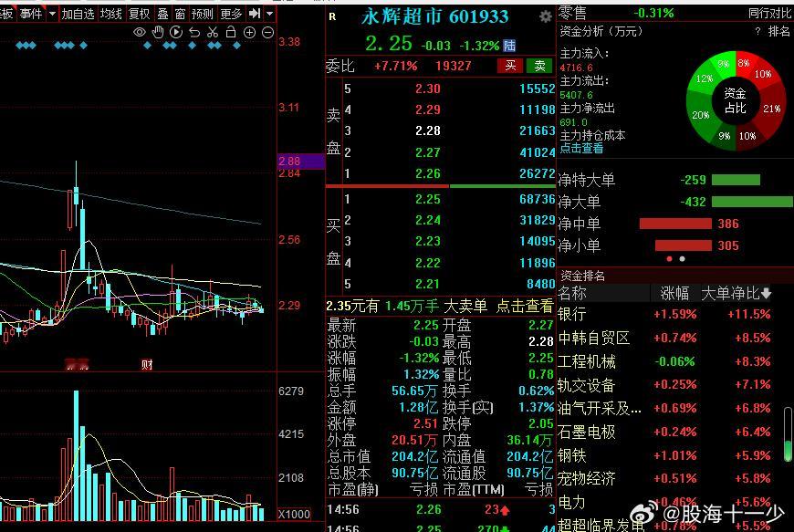Select the second white pagination dot

pos(682,258)
